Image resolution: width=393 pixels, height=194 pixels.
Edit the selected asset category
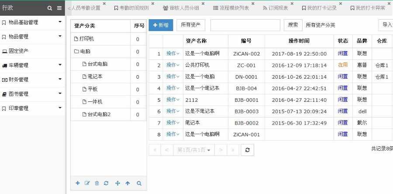tap(87, 183)
